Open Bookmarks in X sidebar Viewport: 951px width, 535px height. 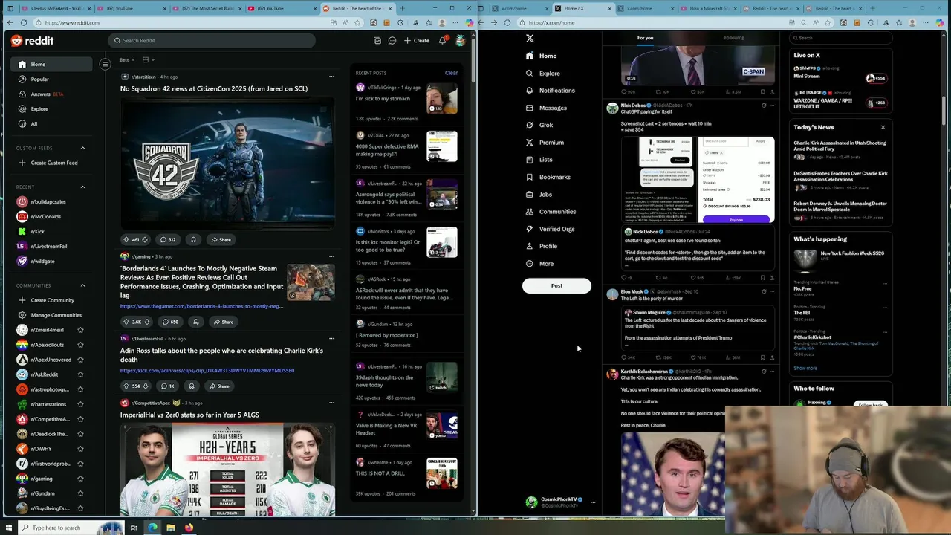coord(548,177)
